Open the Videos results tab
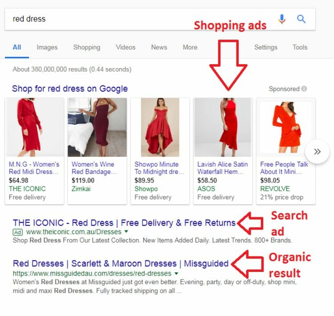 [126, 47]
